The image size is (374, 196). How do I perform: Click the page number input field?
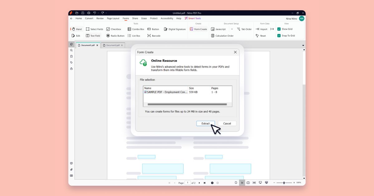188,183
